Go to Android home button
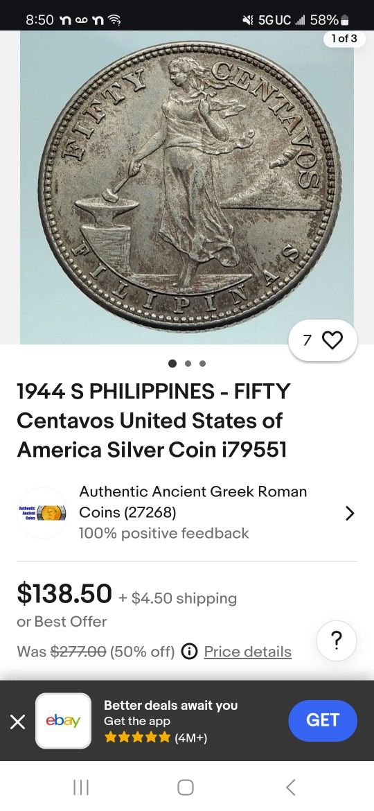 [x=186, y=787]
